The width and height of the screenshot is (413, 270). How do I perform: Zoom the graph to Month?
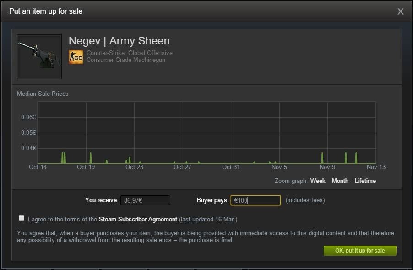click(340, 181)
